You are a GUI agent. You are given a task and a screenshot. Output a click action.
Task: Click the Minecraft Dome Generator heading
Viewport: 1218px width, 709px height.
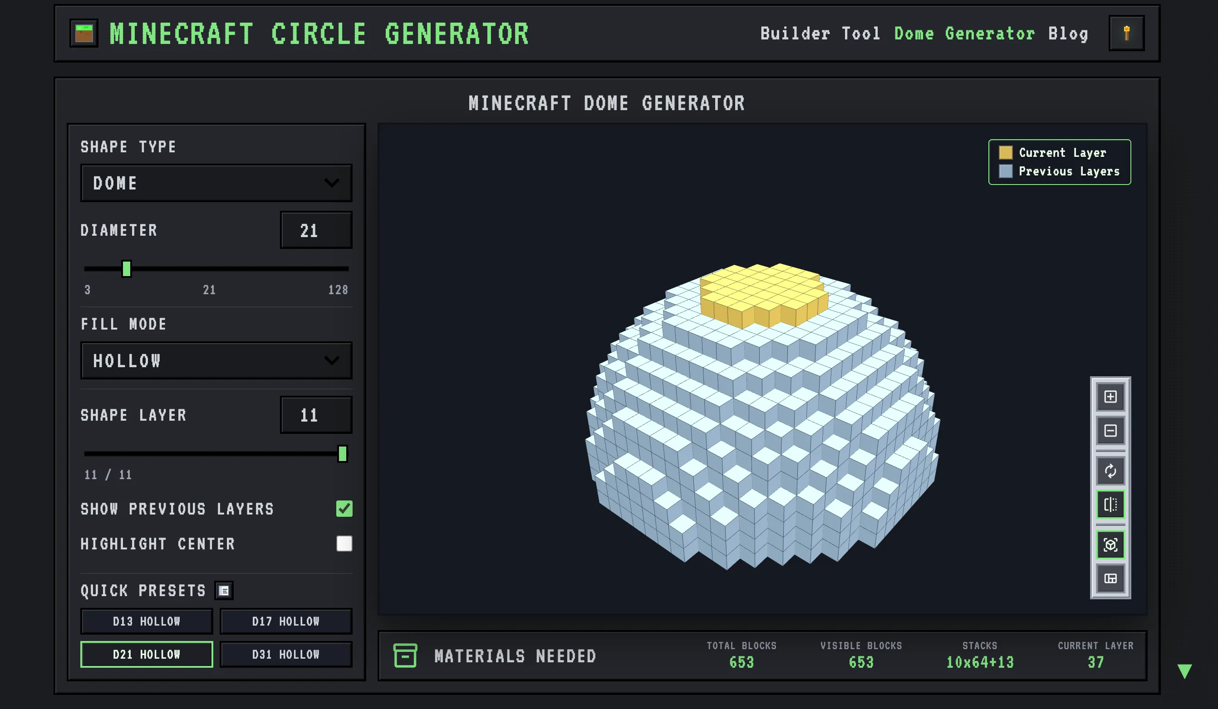tap(607, 103)
